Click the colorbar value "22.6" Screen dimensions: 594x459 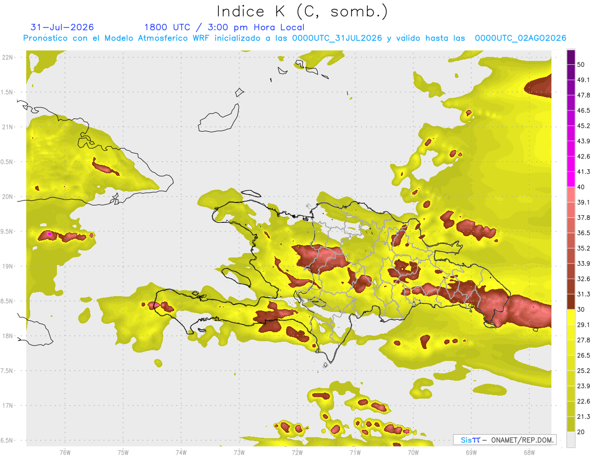point(583,402)
